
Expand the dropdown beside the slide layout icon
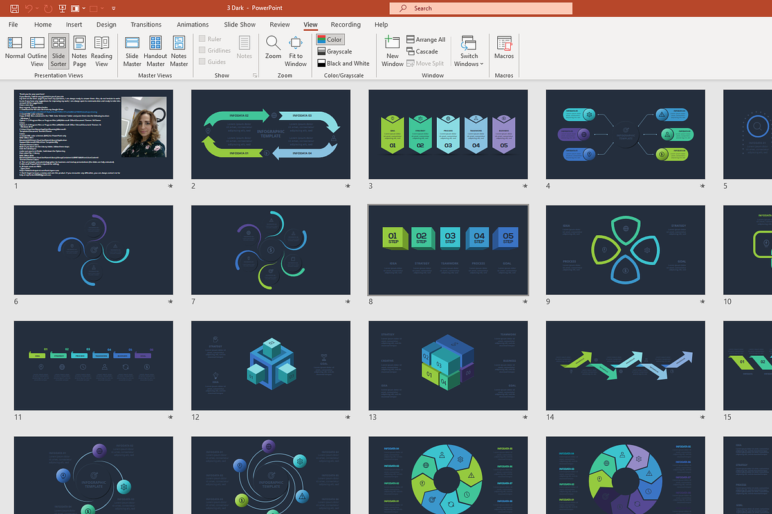click(x=84, y=8)
